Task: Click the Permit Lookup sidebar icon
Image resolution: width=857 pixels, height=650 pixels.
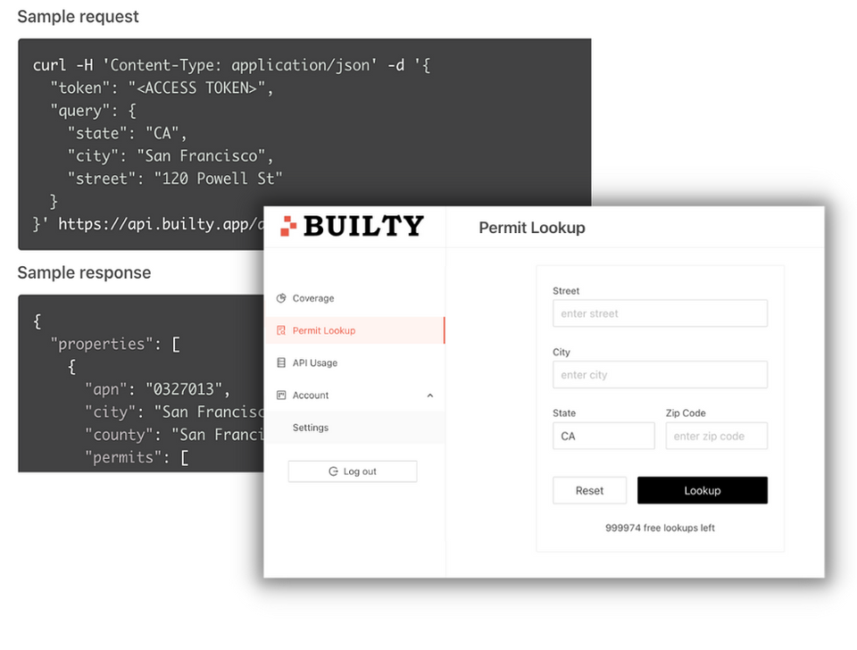Action: pyautogui.click(x=281, y=330)
